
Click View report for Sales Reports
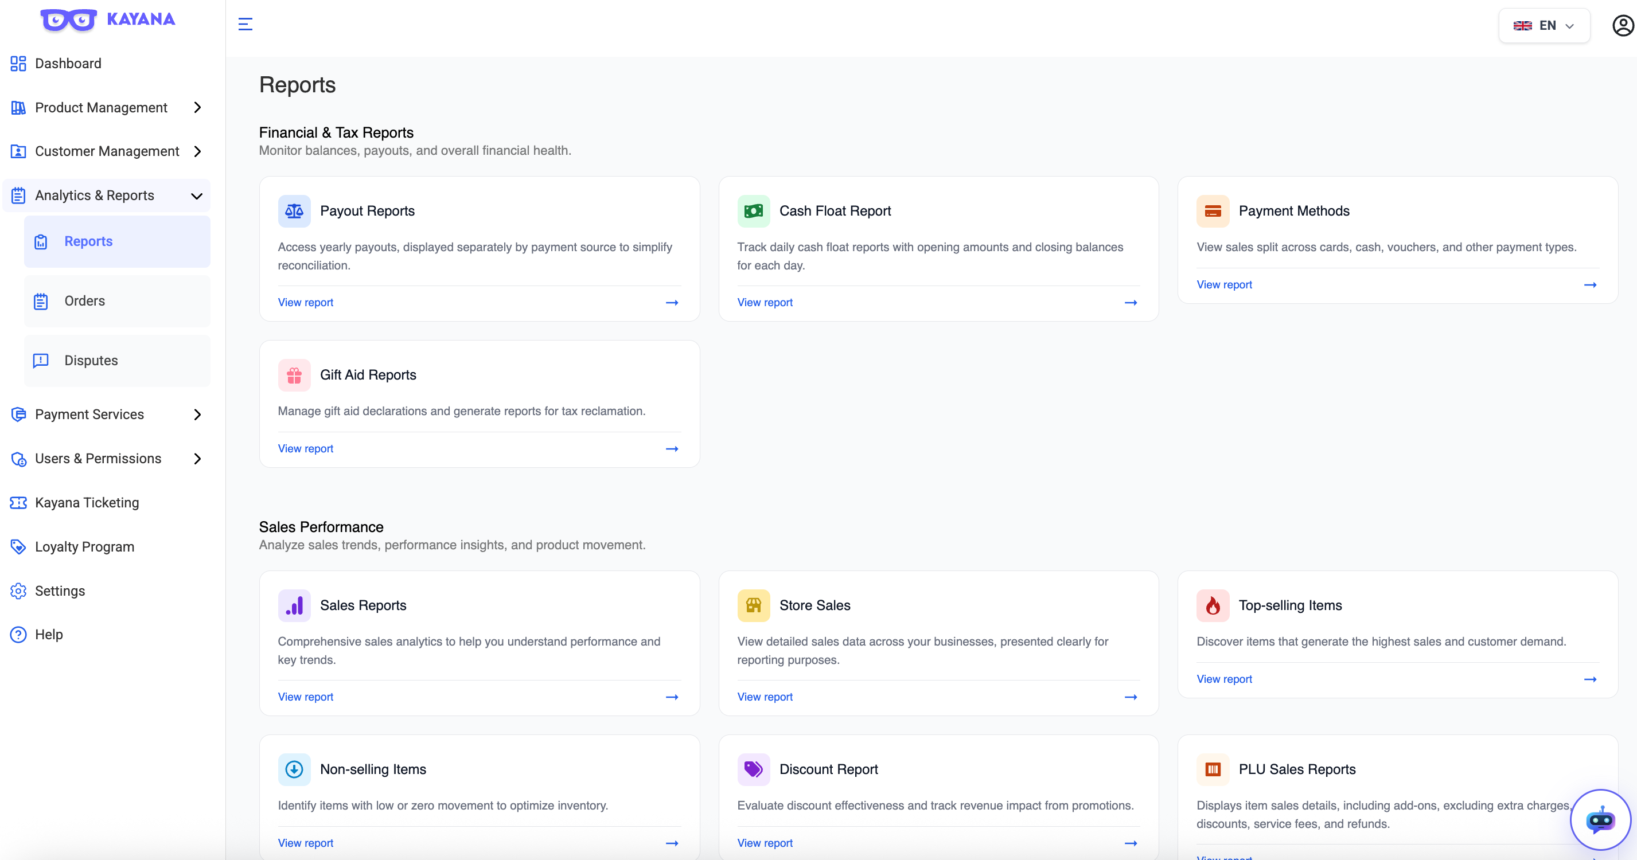pyautogui.click(x=305, y=697)
